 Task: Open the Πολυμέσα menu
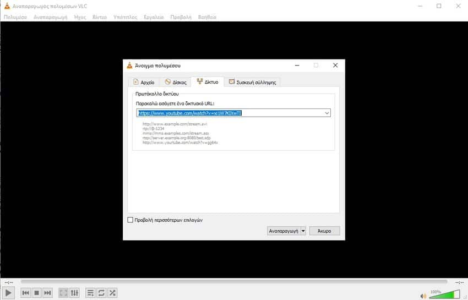(15, 17)
